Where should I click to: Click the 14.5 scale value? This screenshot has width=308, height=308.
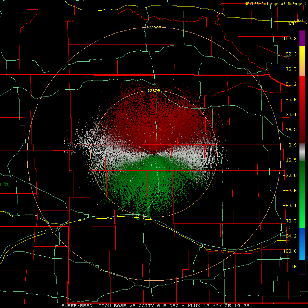click(291, 130)
